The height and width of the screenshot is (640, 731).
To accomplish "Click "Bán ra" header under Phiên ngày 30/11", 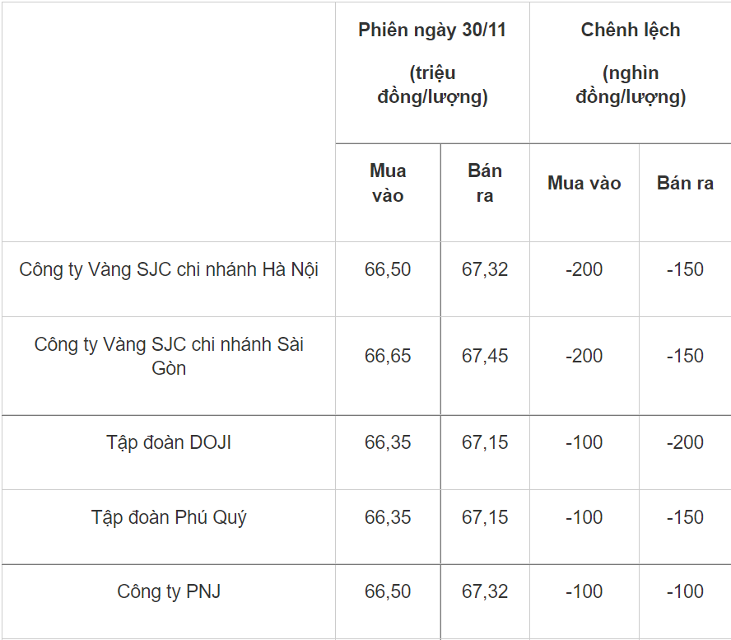I will pos(484,183).
